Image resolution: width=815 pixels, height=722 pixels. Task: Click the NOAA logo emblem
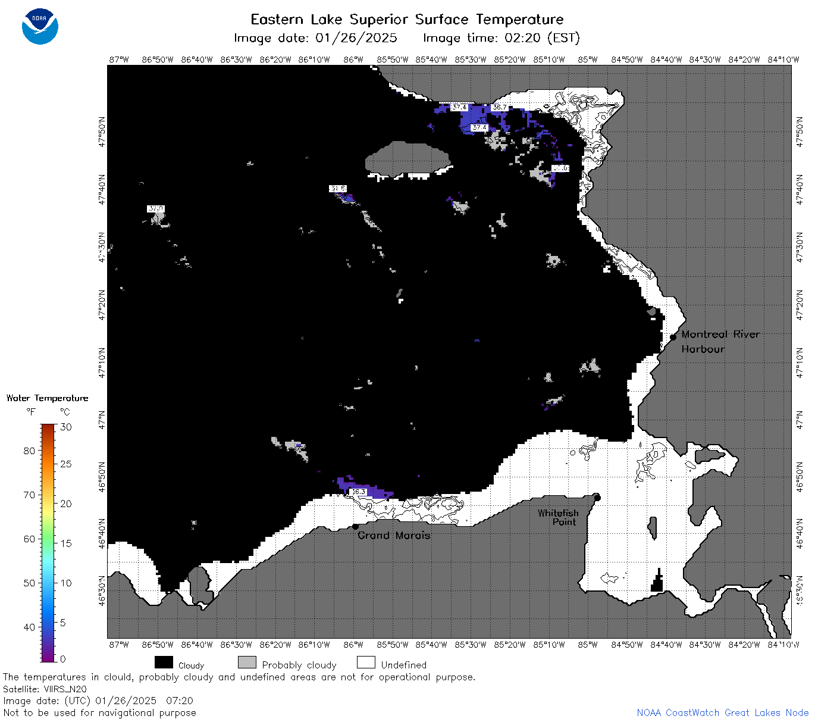click(x=40, y=26)
